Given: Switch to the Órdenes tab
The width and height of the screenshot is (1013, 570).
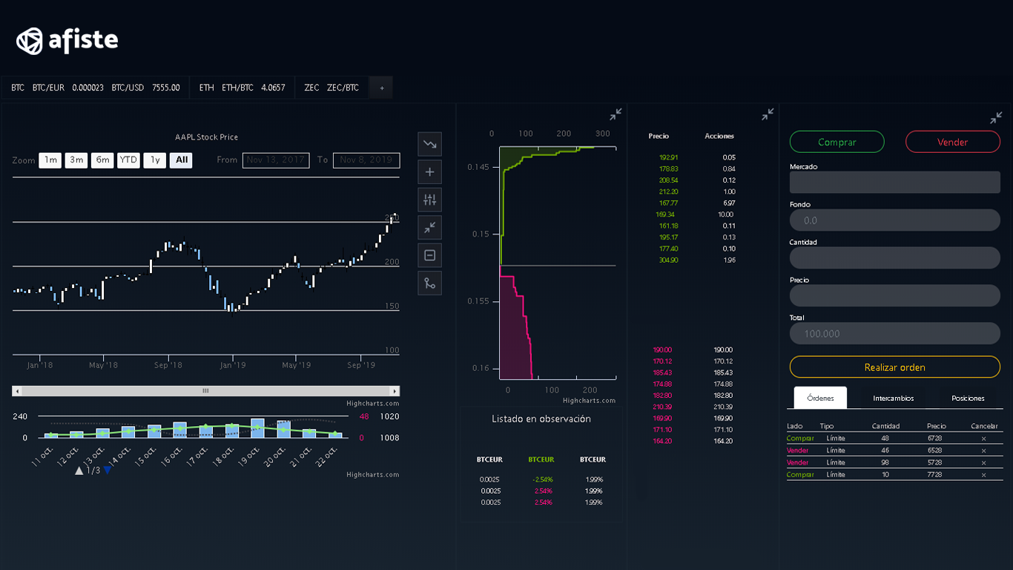Looking at the screenshot, I should pyautogui.click(x=820, y=398).
